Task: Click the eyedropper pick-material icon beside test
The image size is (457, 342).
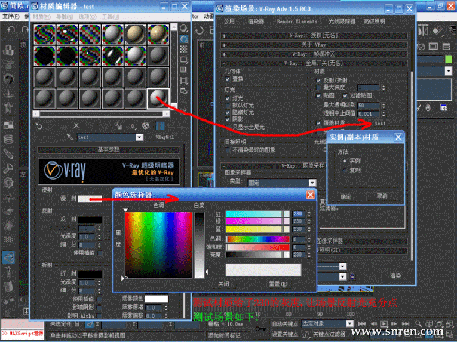Action: 69,136
